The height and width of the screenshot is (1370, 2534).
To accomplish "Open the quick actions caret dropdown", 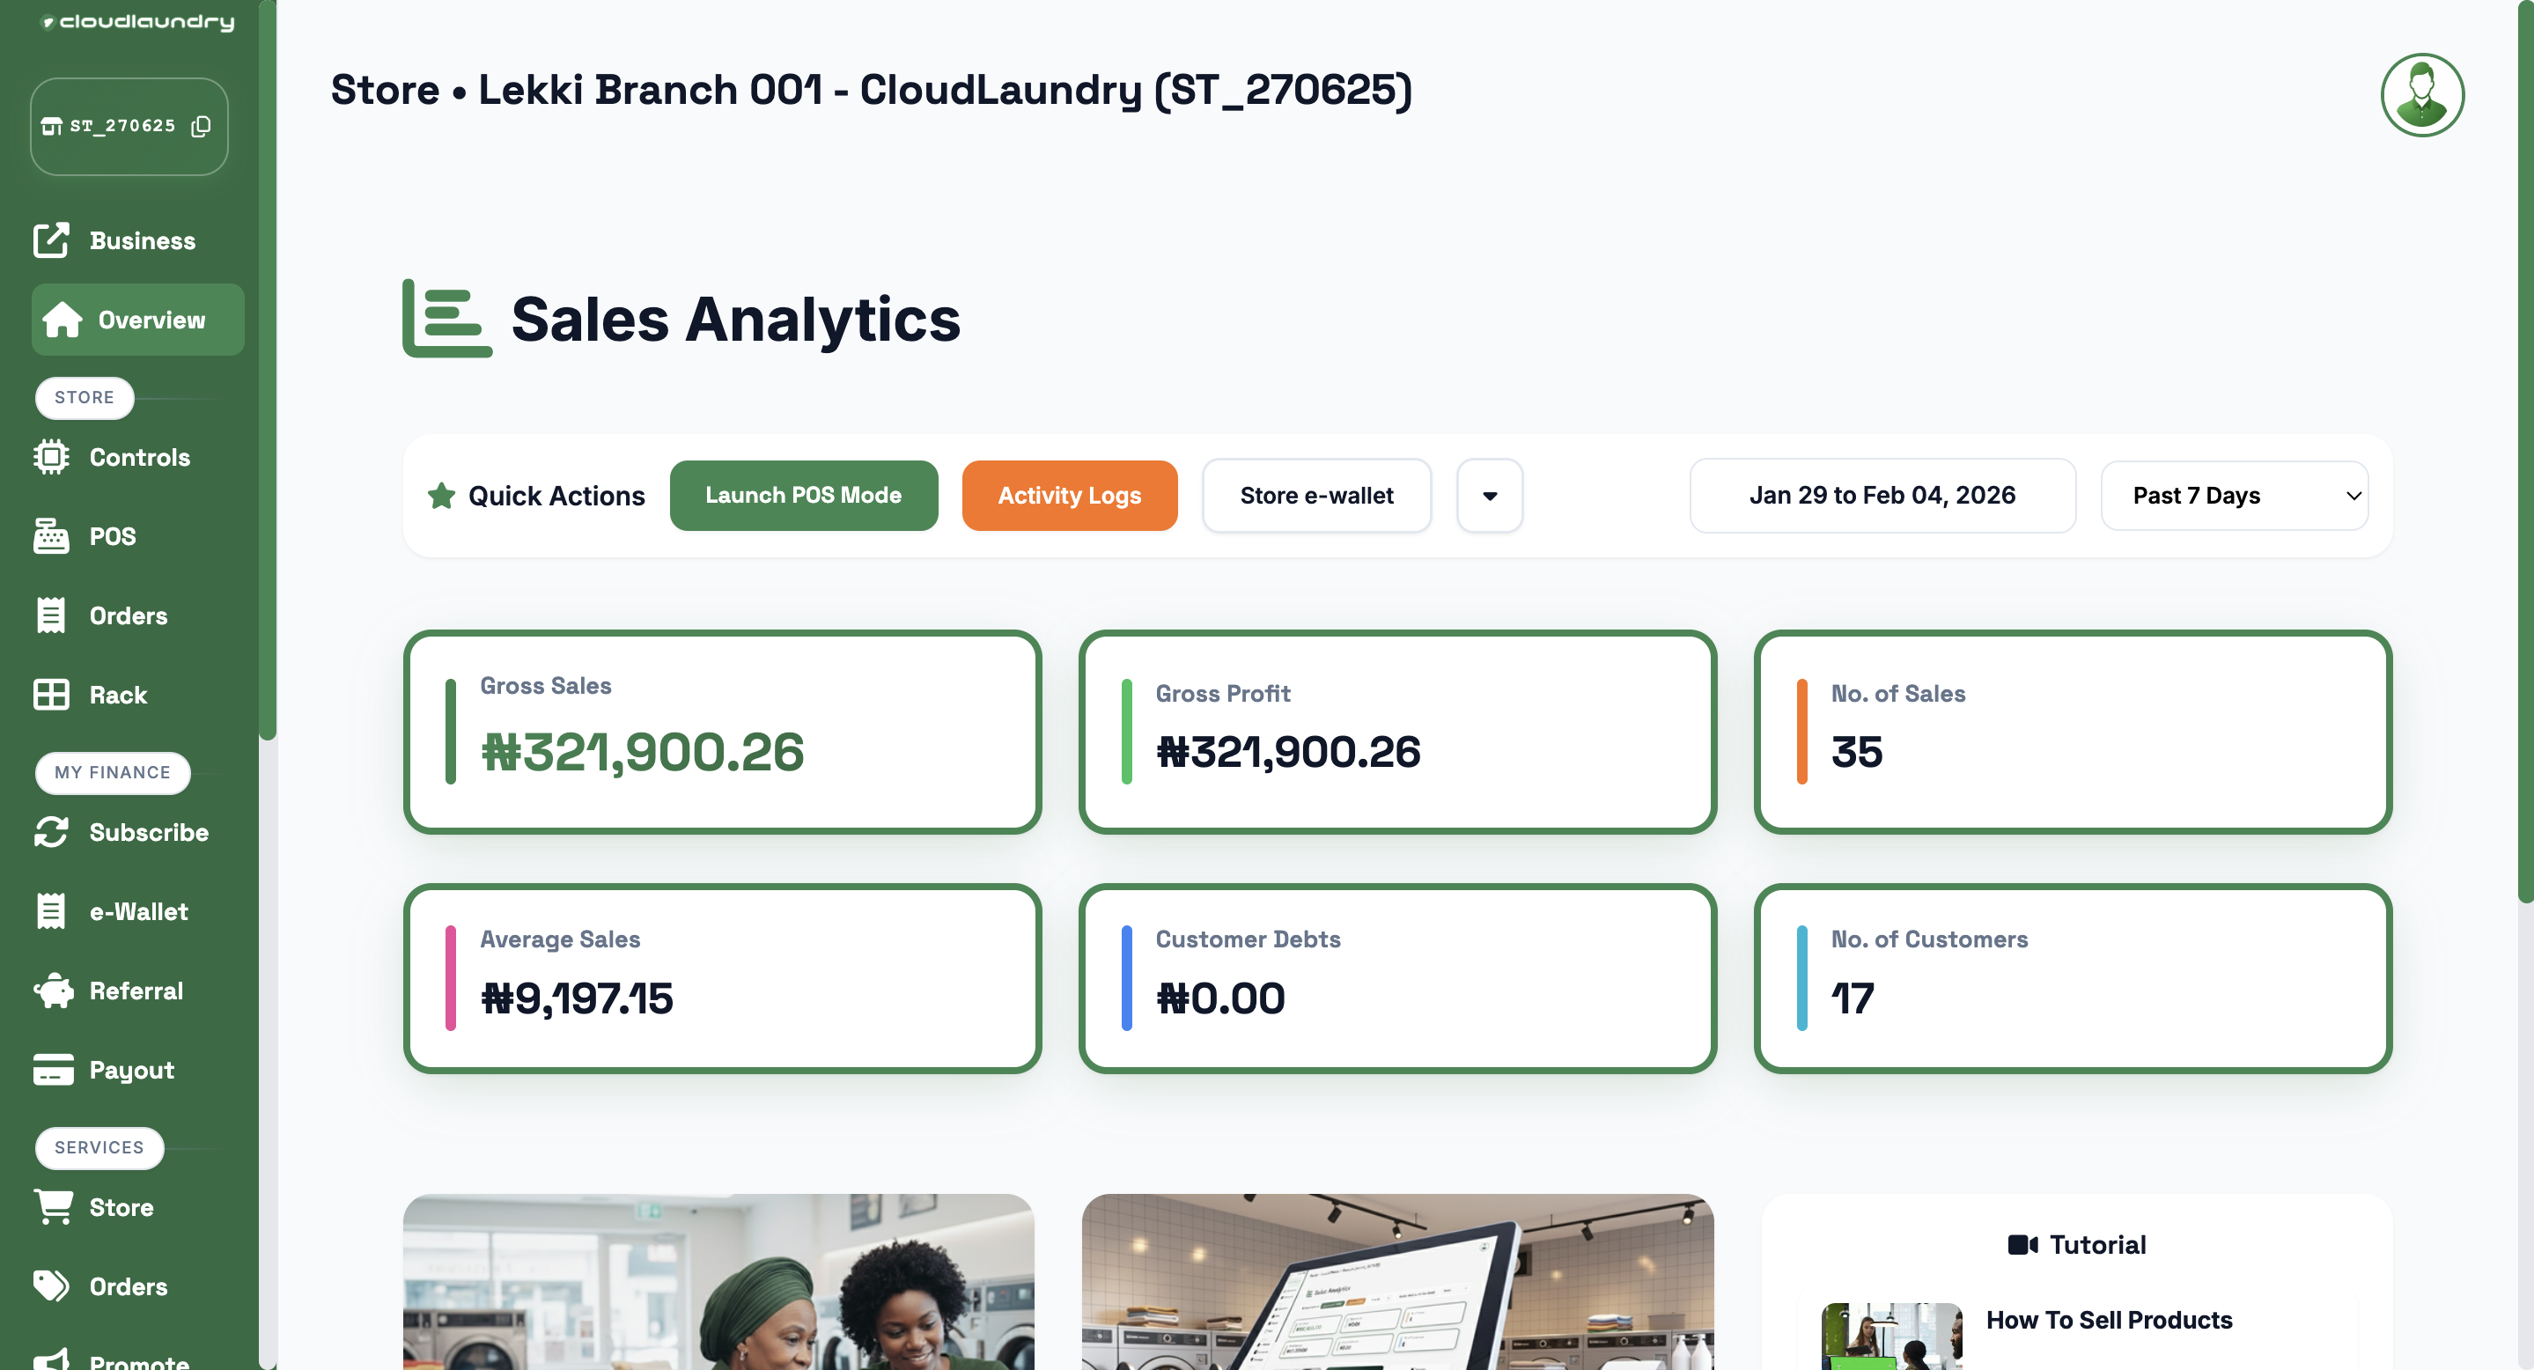I will click(1489, 496).
